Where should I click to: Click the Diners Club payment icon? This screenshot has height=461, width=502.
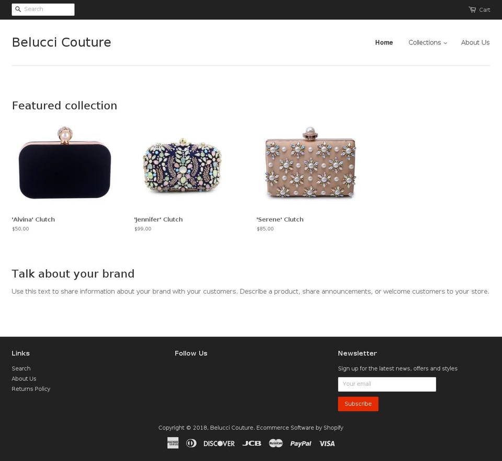[x=191, y=443]
